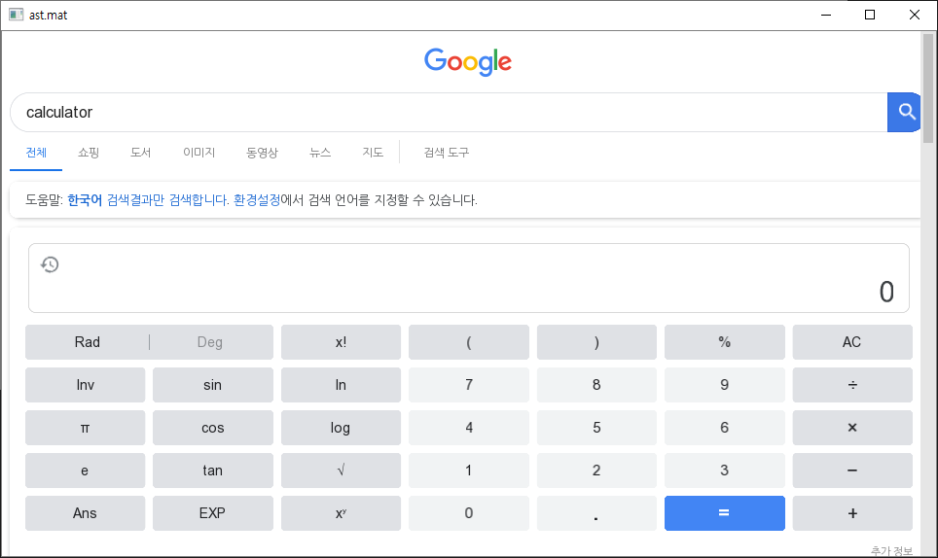The width and height of the screenshot is (938, 558).
Task: Click the vertical scrollbar thumb
Action: (x=928, y=87)
